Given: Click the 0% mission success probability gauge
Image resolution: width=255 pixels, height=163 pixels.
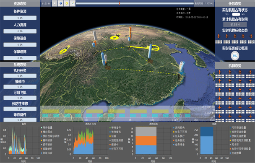Looking at the screenshot, I should click(x=235, y=56).
